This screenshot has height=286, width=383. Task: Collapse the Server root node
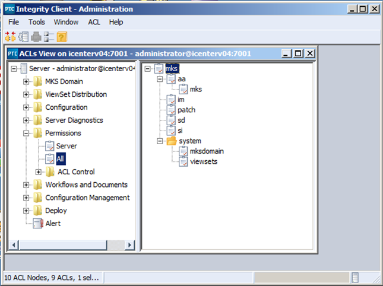pyautogui.click(x=14, y=69)
